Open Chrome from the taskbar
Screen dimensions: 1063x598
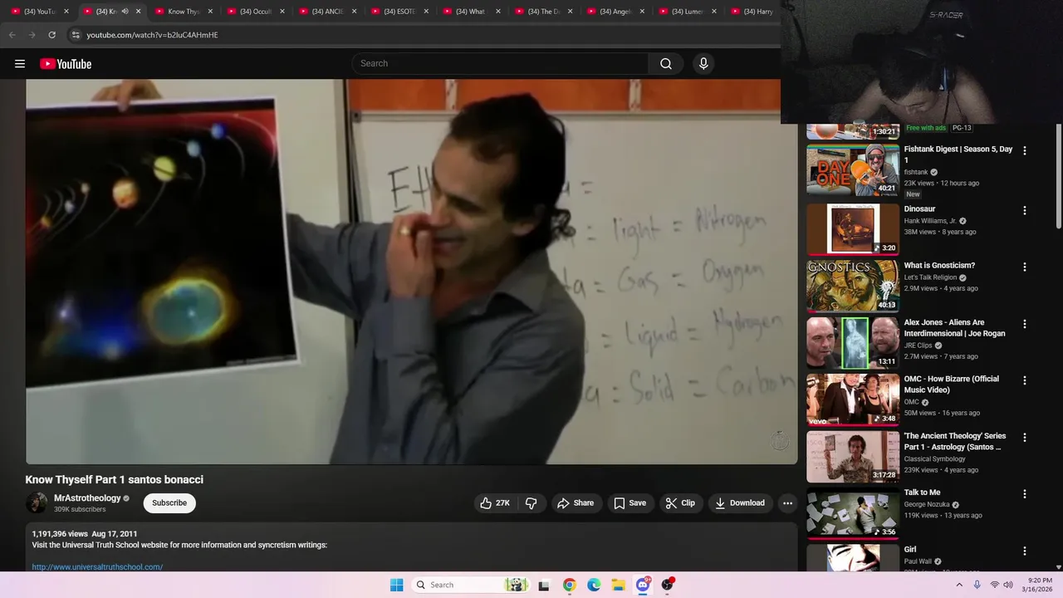coord(569,585)
